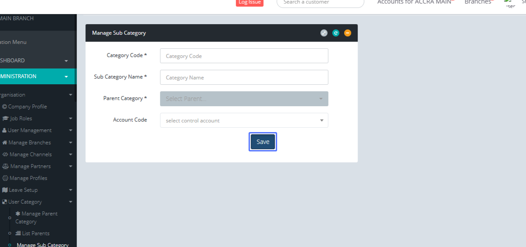Open the select control account dropdown
The width and height of the screenshot is (526, 247).
pos(244,120)
